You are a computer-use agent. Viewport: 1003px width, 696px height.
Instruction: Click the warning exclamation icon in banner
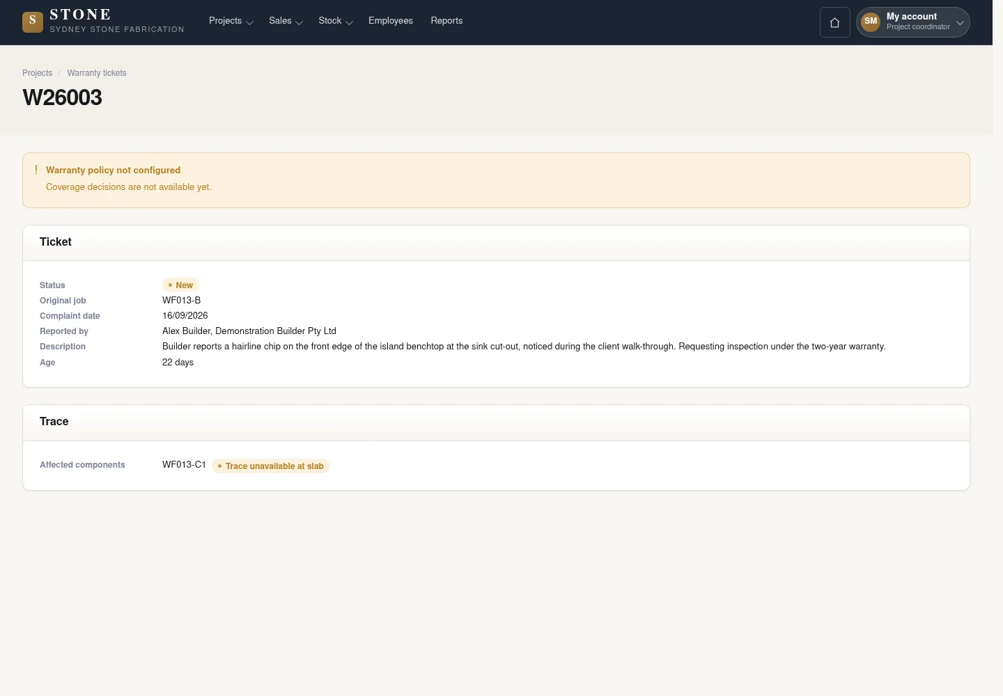click(x=36, y=170)
